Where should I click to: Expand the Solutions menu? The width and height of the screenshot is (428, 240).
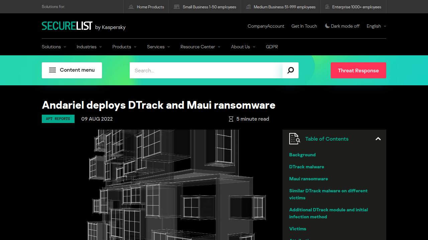54,47
